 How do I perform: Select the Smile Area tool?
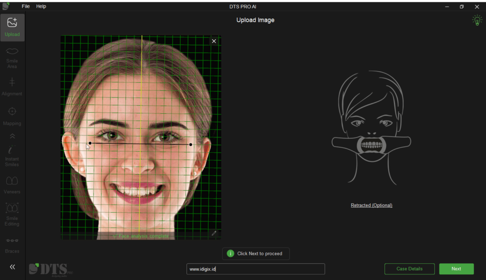(12, 58)
